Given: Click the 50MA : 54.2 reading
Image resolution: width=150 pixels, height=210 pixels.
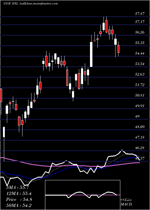Looking at the screenshot, I should pos(19,205).
